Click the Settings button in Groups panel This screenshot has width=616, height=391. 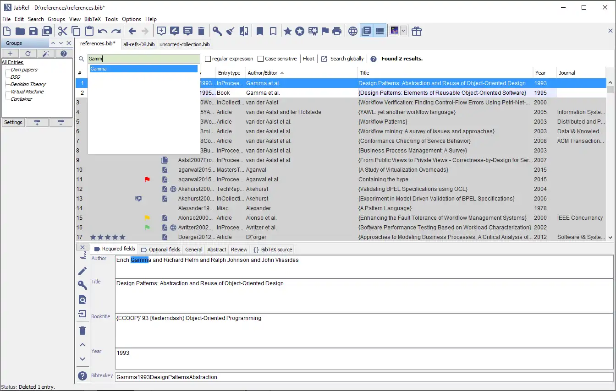13,122
